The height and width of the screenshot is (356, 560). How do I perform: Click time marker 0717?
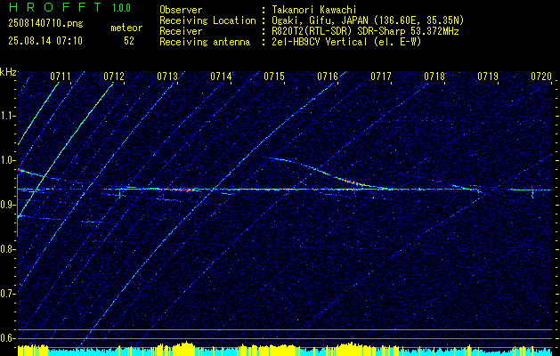coord(381,77)
